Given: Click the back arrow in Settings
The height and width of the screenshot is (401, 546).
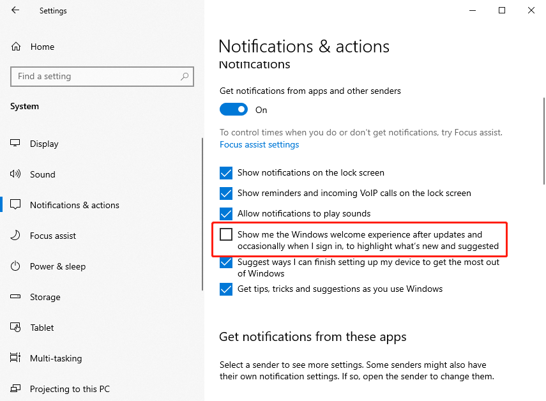Looking at the screenshot, I should 14,10.
